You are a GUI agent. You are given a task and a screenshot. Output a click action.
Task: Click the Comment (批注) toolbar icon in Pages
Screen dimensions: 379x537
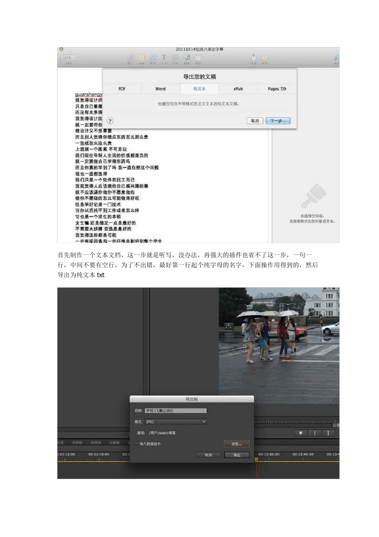[x=198, y=58]
